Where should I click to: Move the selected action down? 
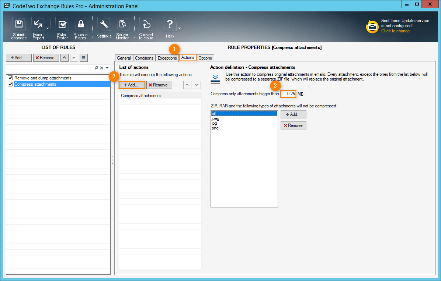[197, 85]
